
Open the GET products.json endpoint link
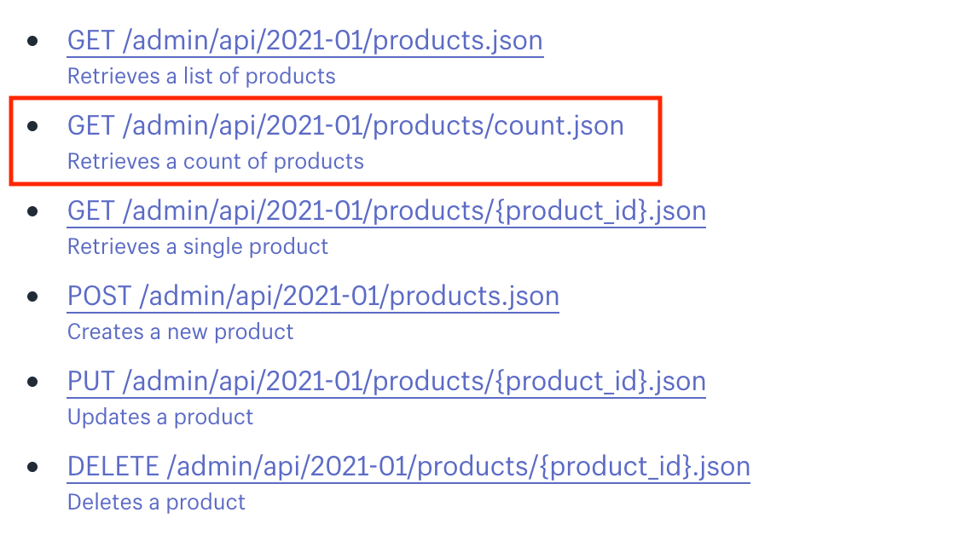305,40
